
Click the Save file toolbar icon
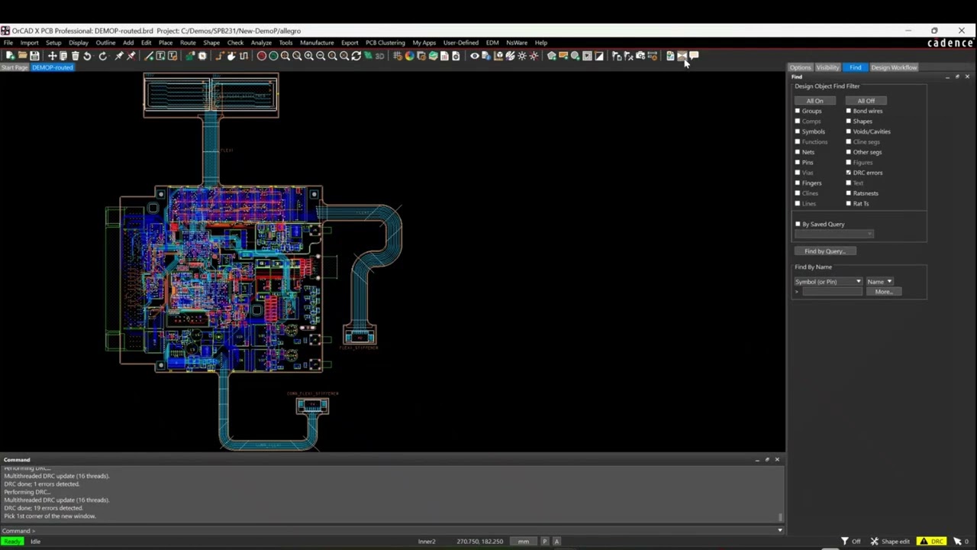click(34, 56)
